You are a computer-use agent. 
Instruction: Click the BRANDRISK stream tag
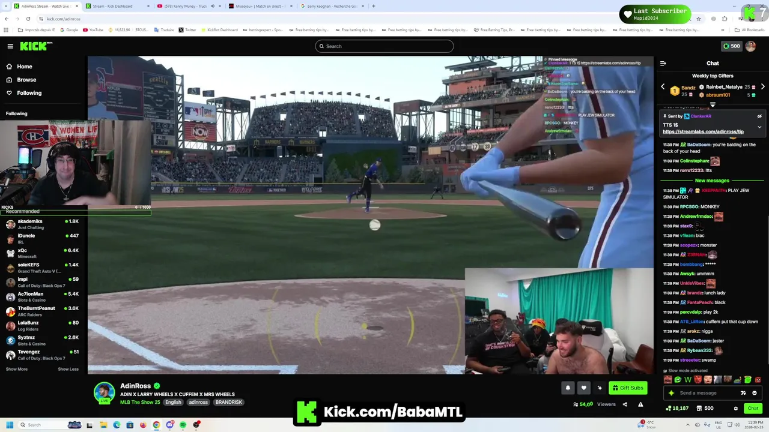[229, 402]
